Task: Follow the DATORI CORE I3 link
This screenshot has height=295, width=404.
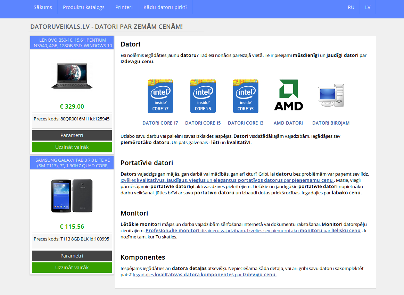Action: pos(246,123)
